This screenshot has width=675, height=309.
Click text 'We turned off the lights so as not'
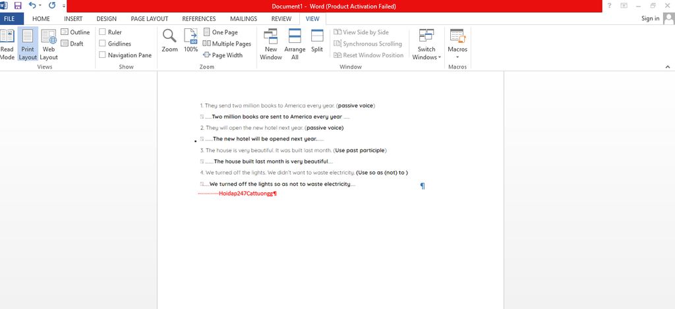(279, 184)
